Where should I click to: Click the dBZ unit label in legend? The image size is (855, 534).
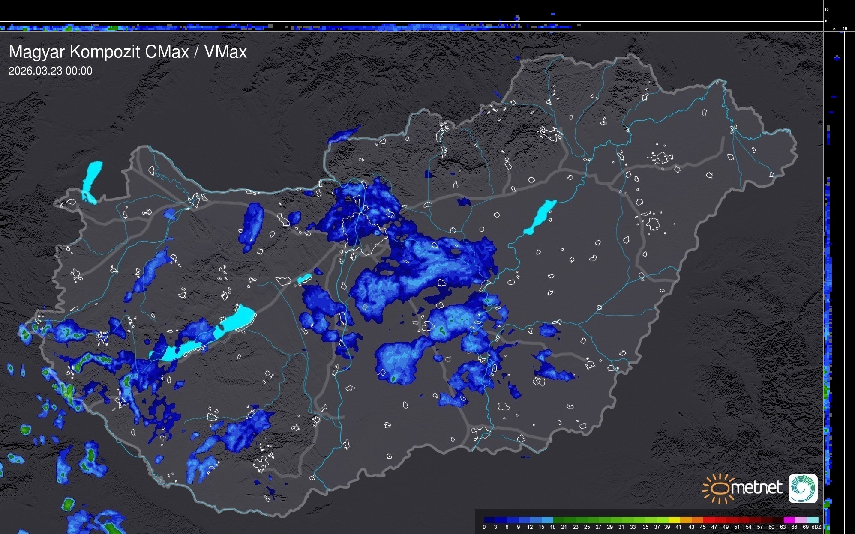[x=816, y=527]
